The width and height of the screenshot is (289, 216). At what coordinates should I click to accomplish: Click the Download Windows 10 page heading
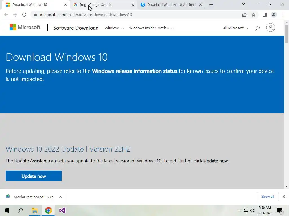tap(56, 57)
